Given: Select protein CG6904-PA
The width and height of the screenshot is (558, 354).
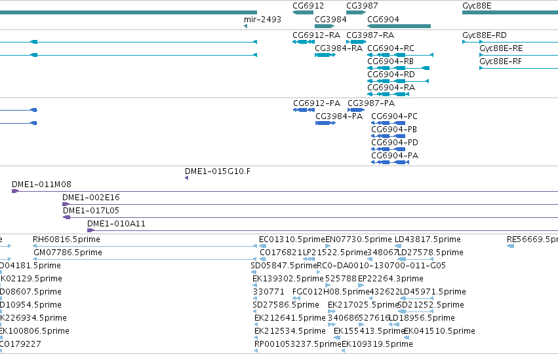Looking at the screenshot, I should coord(395,156).
